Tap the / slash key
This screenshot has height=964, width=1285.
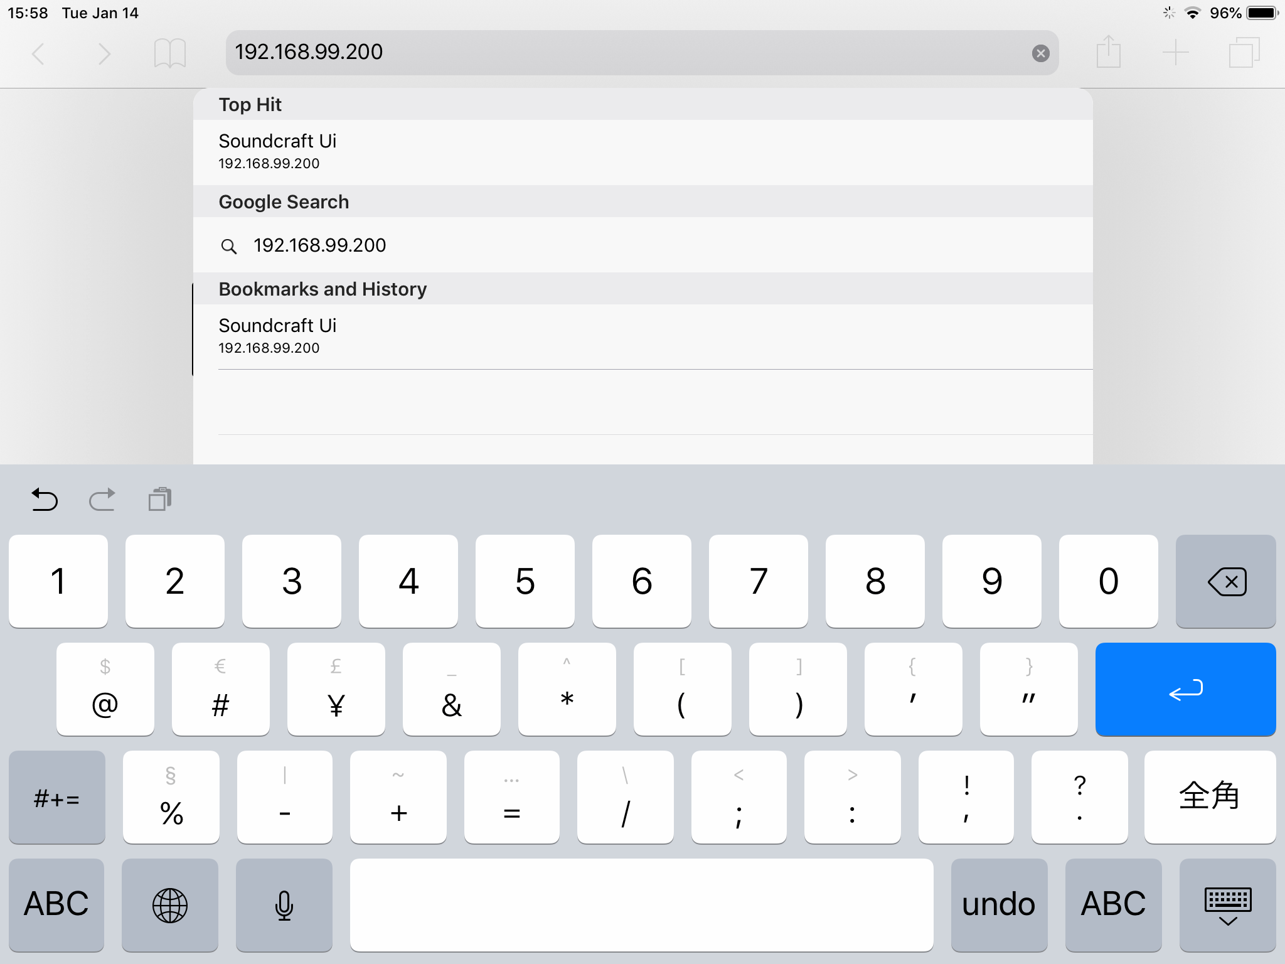626,797
